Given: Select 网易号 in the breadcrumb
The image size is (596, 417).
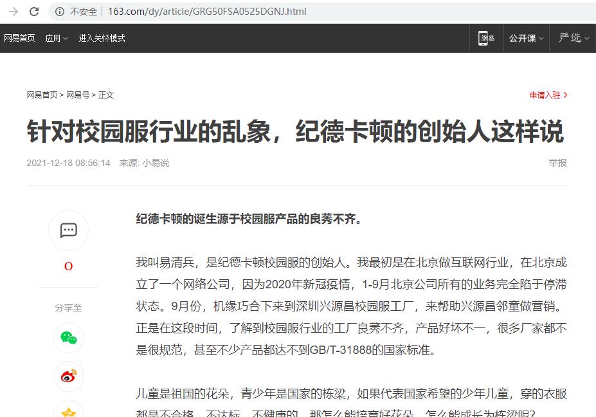Looking at the screenshot, I should click(x=78, y=95).
